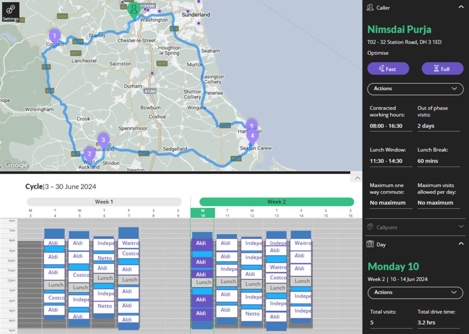
Task: Select the Waitrose visit on Friday 7
Action: click(129, 243)
